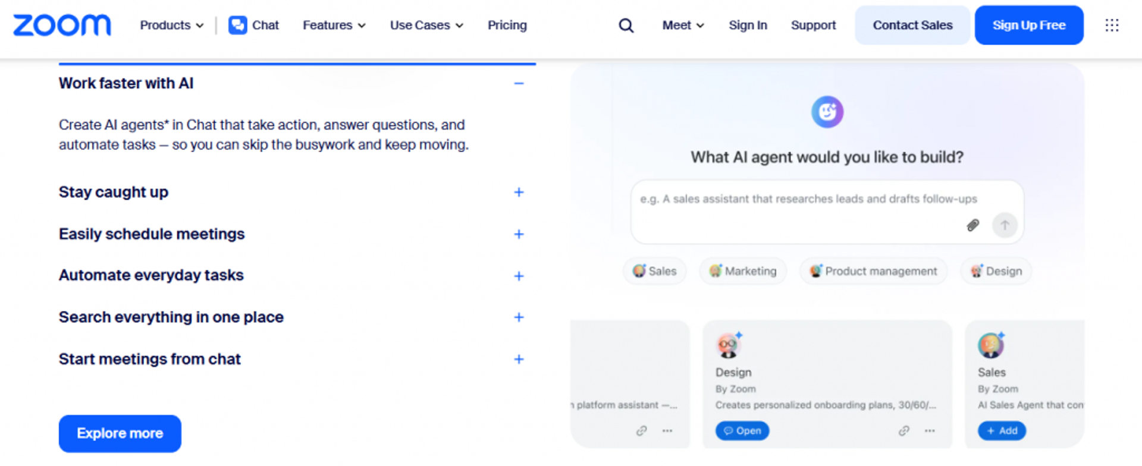Open the Design agent via Open button

(742, 430)
